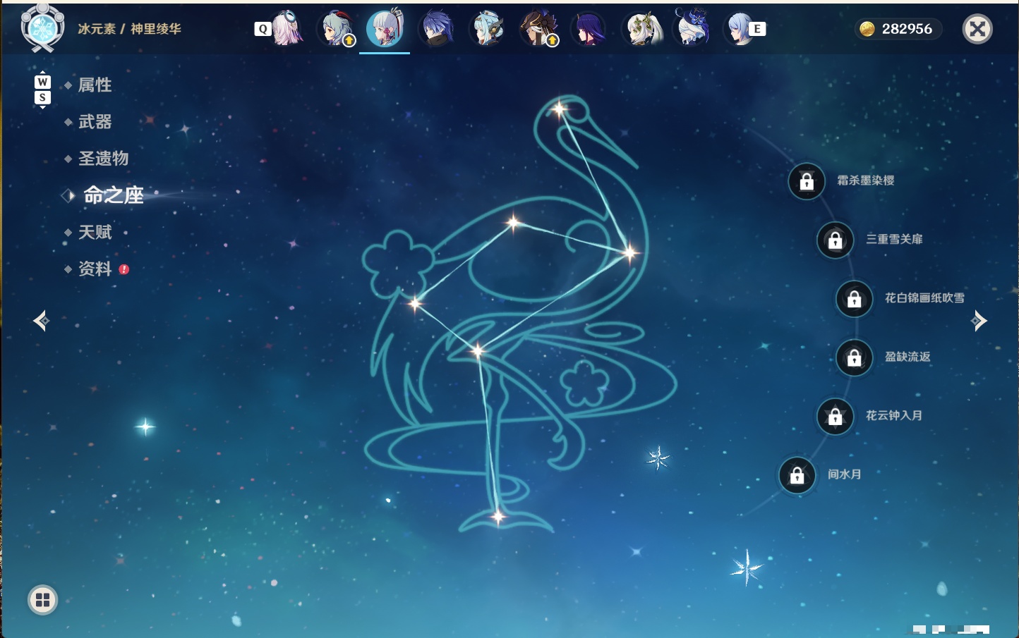1019x638 pixels.
Task: Click the constellation name 盈缺流返
Action: pos(908,357)
